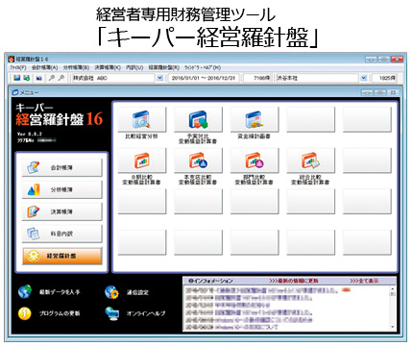This screenshot has height=346, width=413.
Task: Open 部門比較 変動損益計算書 icon
Action: tap(255, 161)
